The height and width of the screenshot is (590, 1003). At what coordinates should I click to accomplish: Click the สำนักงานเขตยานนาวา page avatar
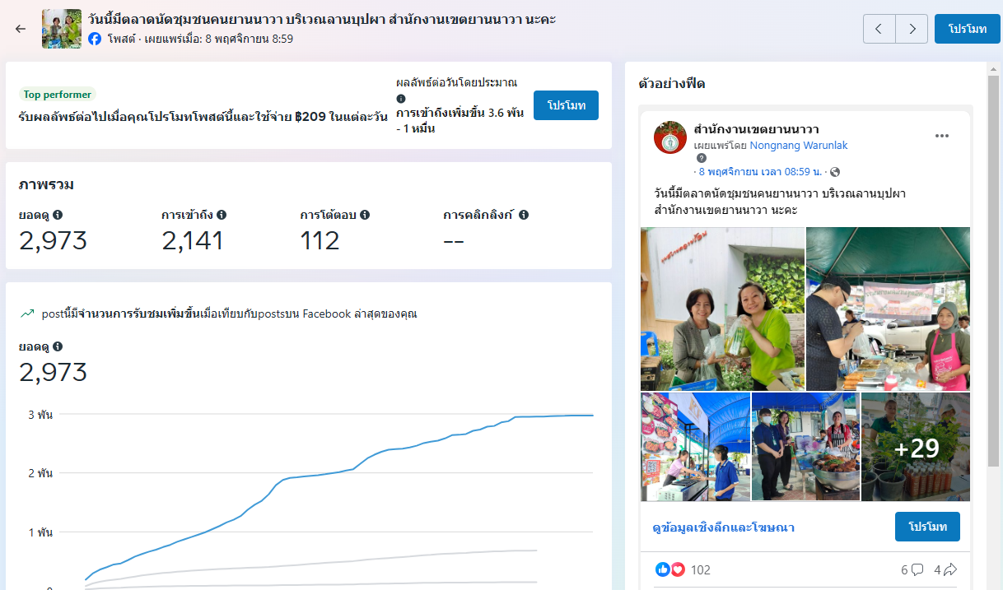(x=670, y=137)
